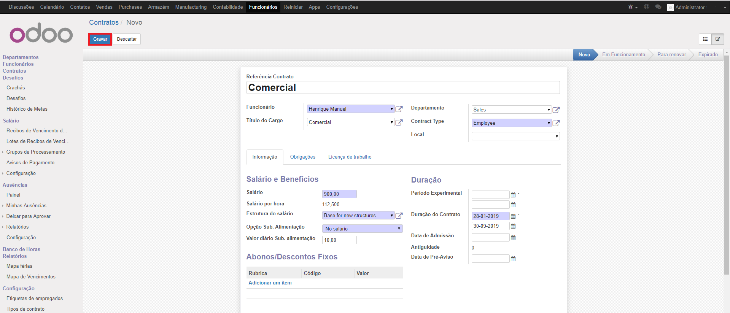Switch to list view icon
The height and width of the screenshot is (313, 730).
[x=705, y=39]
